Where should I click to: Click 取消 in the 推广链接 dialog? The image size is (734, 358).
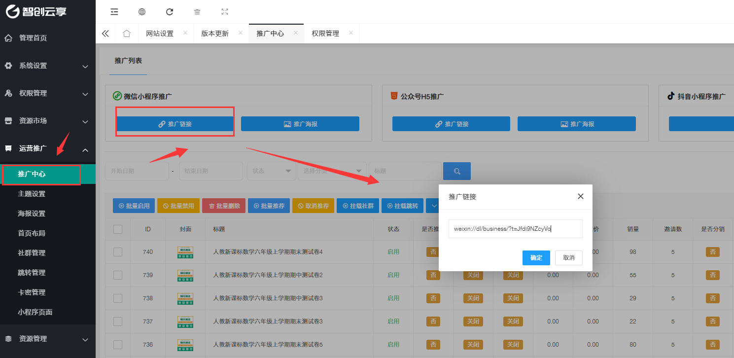(x=569, y=258)
